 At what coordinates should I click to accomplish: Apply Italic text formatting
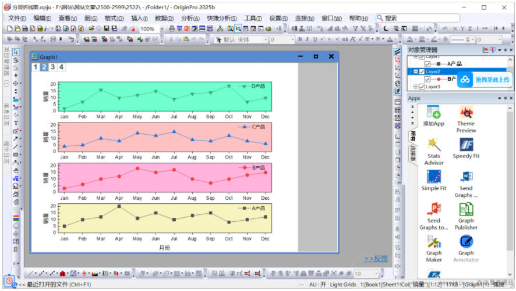pyautogui.click(x=308, y=39)
